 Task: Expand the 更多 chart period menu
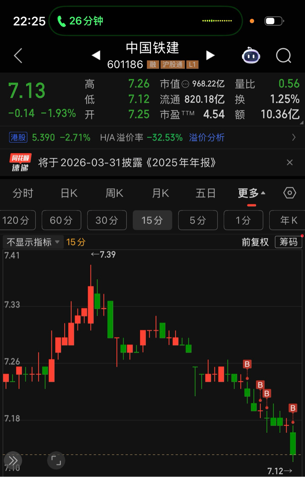pos(252,193)
